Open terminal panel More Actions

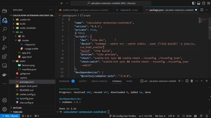(197, 81)
